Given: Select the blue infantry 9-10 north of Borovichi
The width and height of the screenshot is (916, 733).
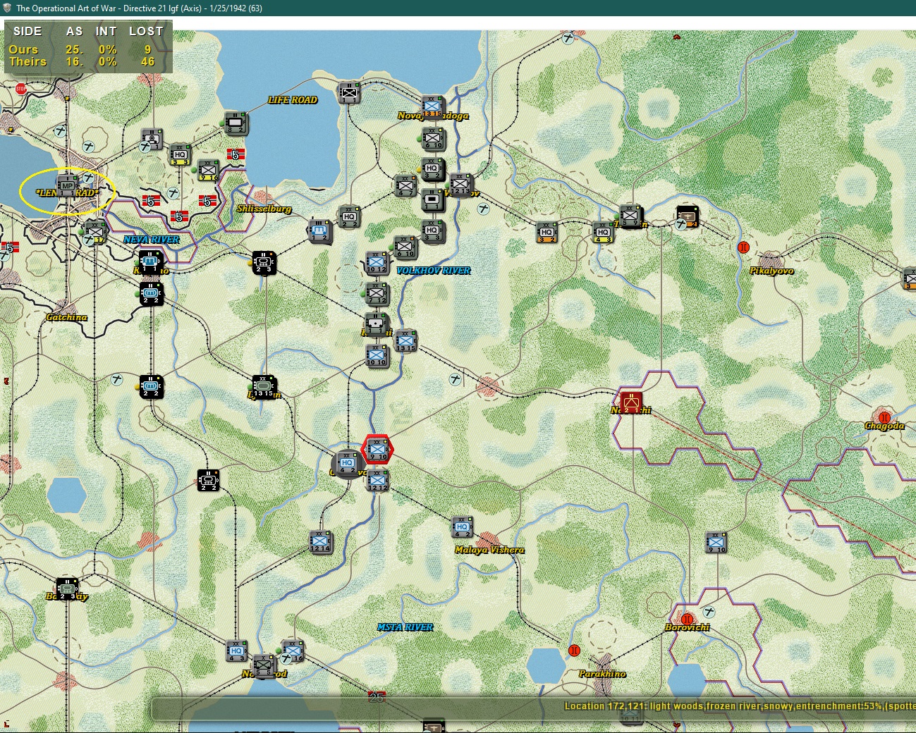Looking at the screenshot, I should (716, 542).
